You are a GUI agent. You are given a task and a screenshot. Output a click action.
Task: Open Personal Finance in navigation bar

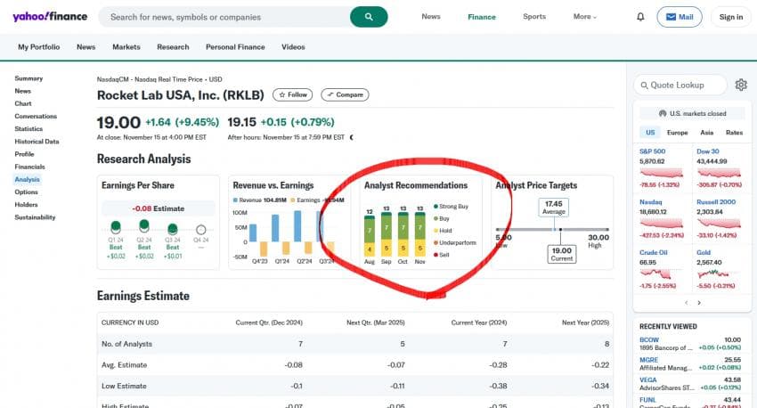pyautogui.click(x=235, y=47)
